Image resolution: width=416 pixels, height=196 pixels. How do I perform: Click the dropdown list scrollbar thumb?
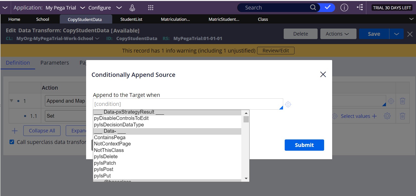click(246, 119)
